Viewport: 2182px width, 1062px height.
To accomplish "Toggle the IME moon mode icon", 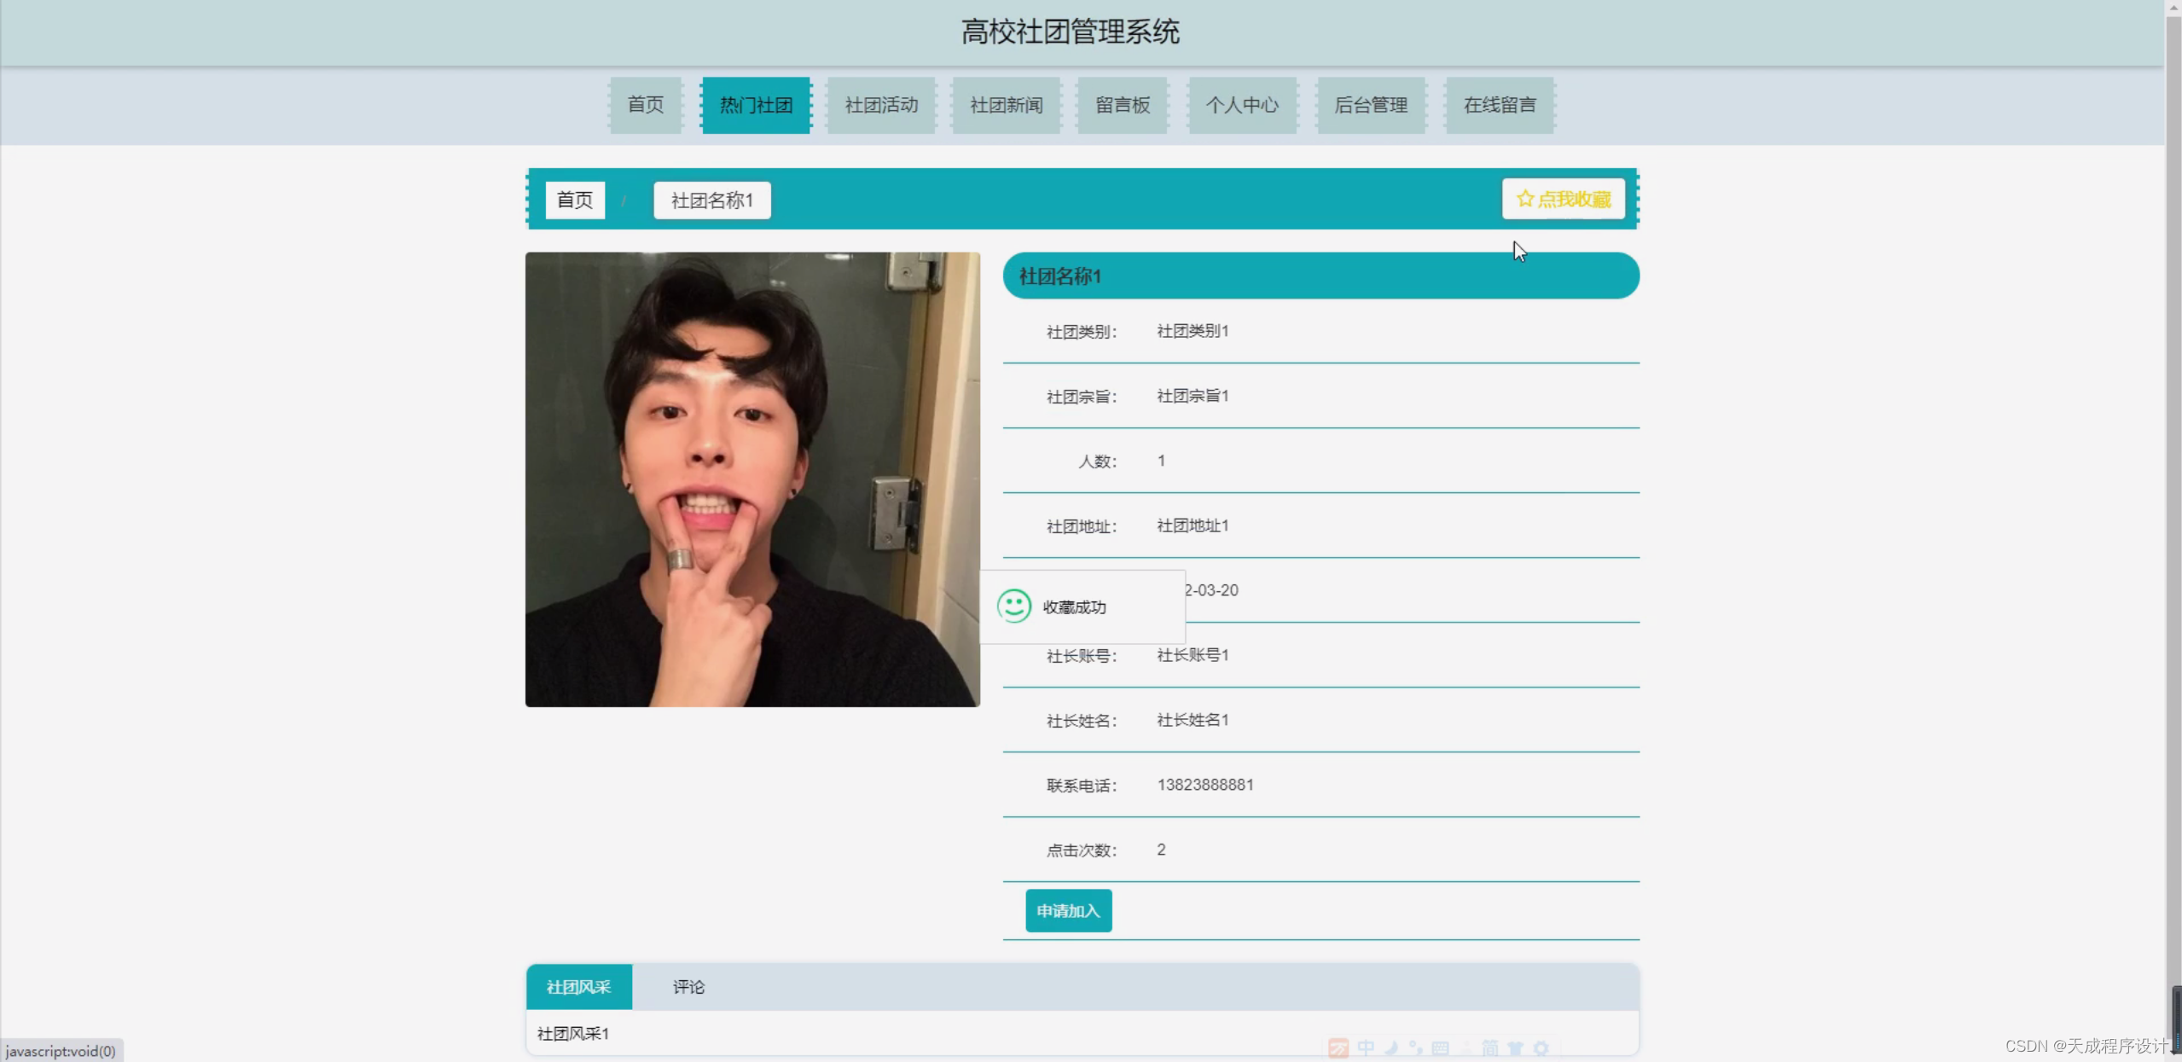I will point(1391,1047).
